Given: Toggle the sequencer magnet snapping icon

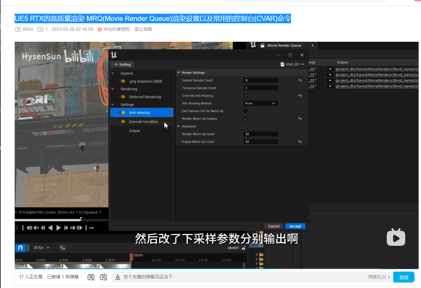Looking at the screenshot, I should pos(20,248).
